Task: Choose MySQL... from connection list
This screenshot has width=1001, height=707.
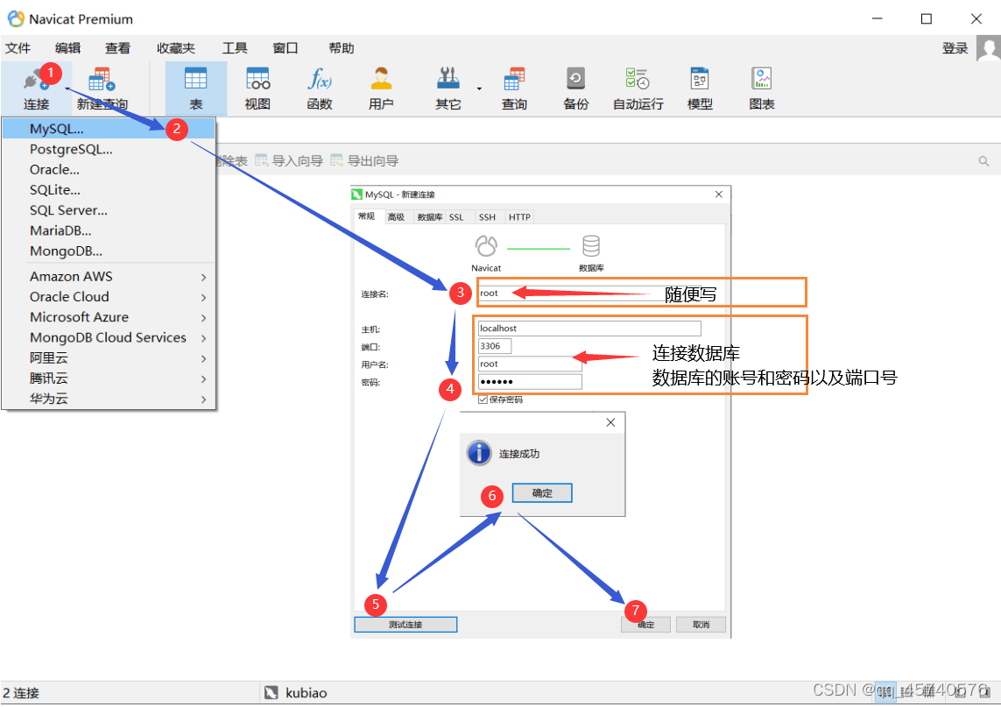Action: [109, 129]
